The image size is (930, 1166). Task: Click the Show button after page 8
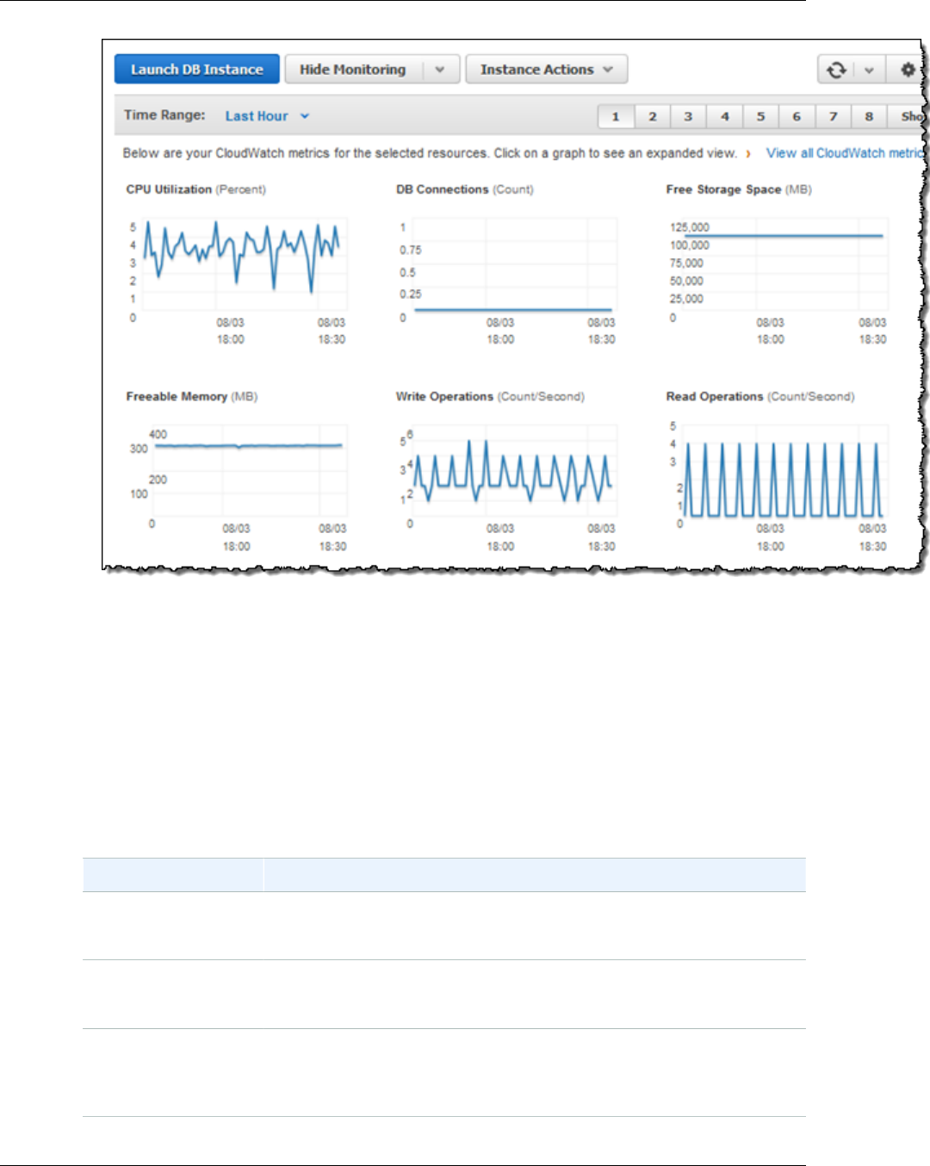click(908, 116)
